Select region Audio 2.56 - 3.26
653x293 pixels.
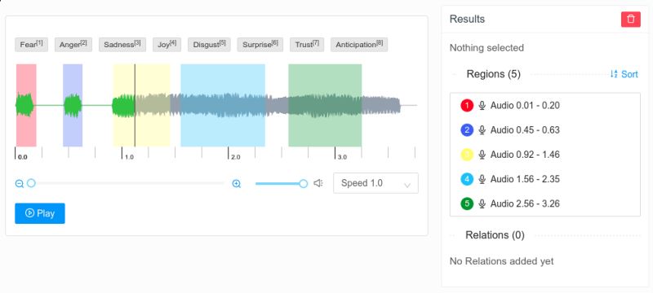click(545, 203)
